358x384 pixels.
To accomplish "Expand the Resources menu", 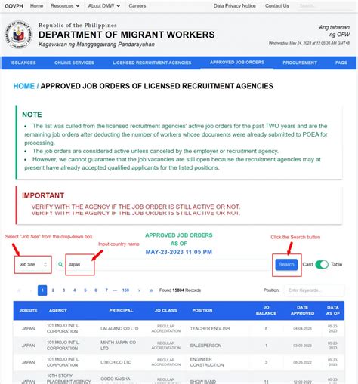I will [65, 6].
